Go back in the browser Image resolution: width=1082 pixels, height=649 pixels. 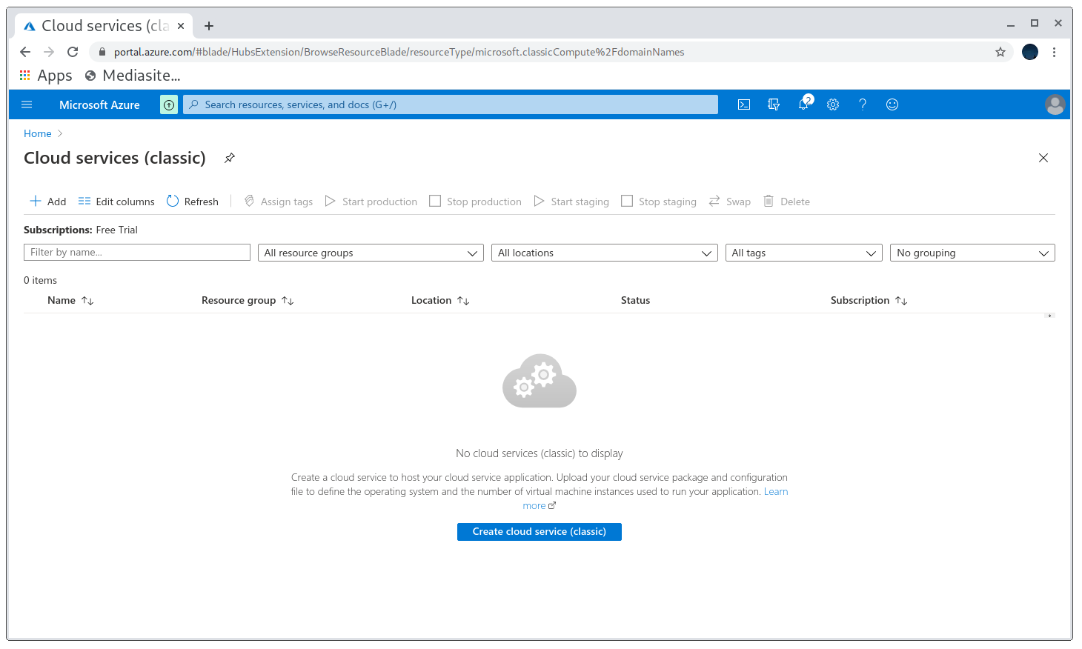point(25,52)
